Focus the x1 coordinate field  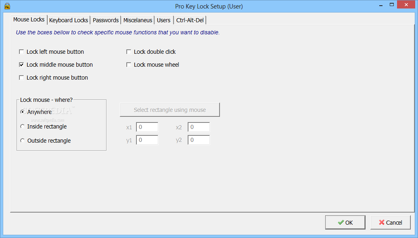point(147,127)
